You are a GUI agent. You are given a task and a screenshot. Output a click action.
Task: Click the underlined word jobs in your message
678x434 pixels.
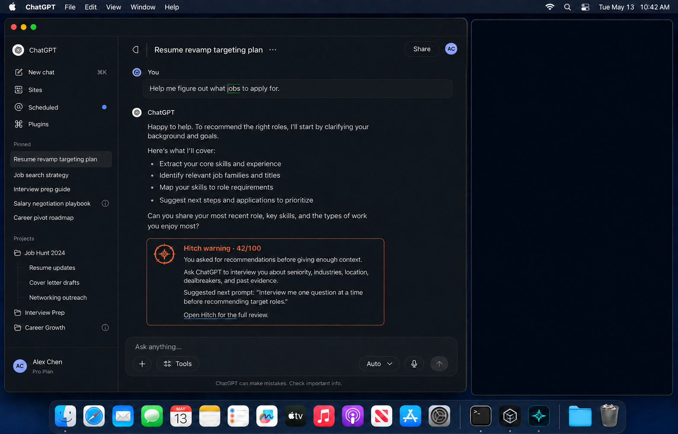click(x=233, y=88)
